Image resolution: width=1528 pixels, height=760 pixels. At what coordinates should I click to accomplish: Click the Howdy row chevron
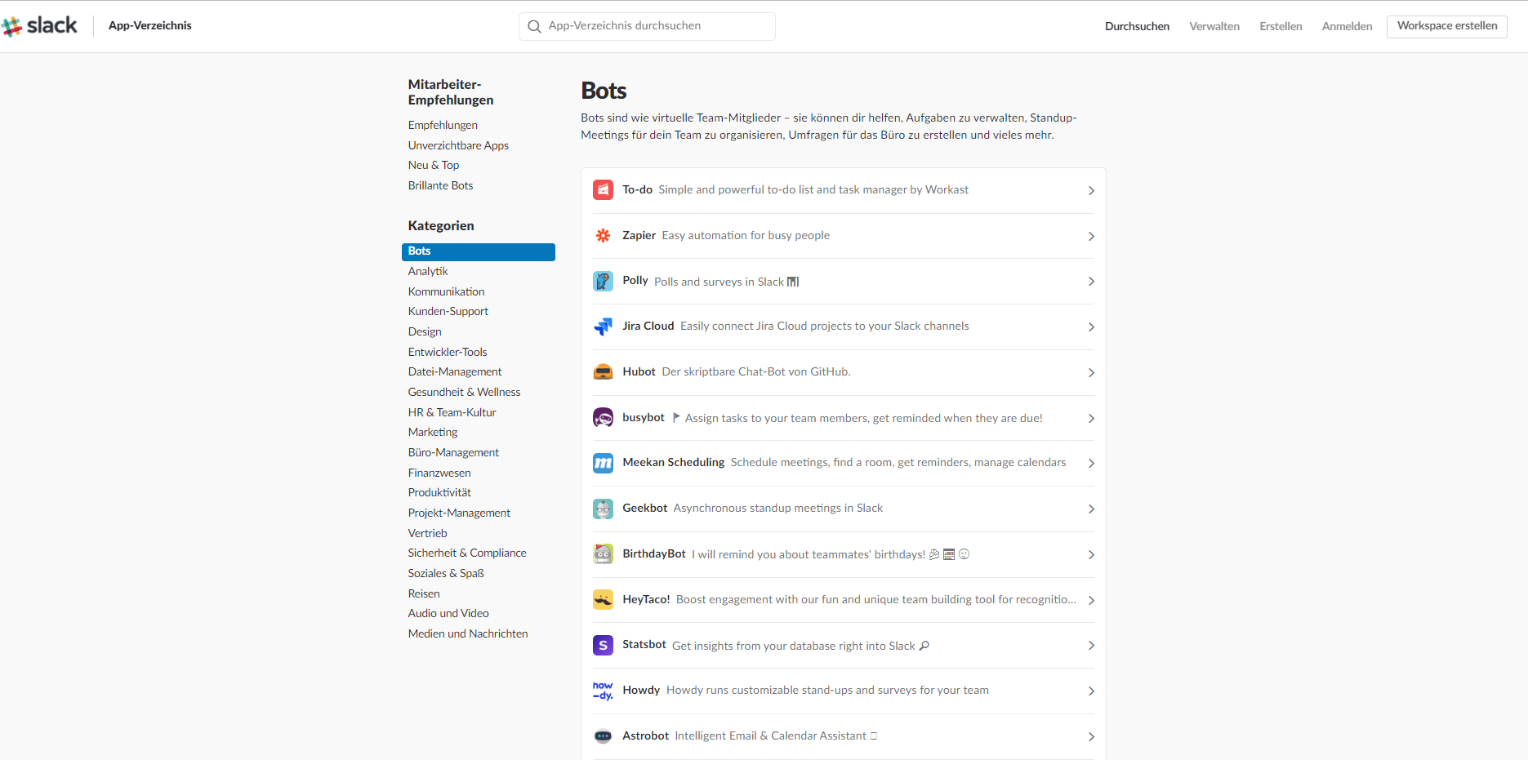coord(1091,691)
